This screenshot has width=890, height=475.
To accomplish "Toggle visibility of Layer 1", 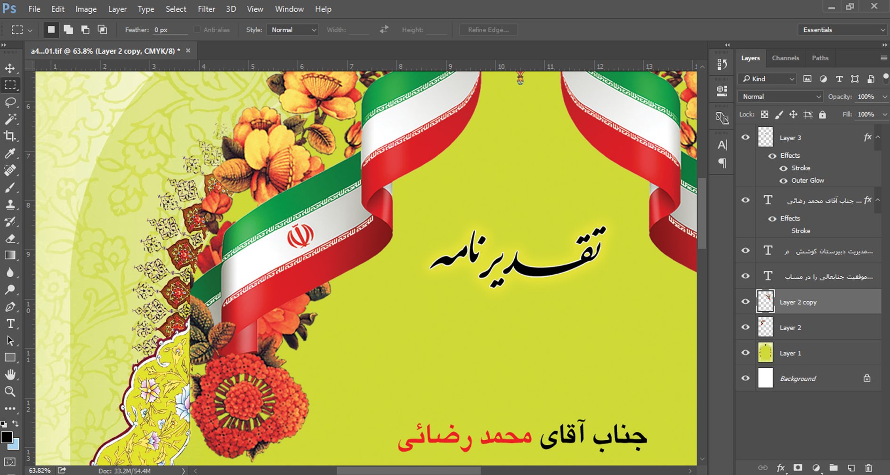I will [x=745, y=353].
